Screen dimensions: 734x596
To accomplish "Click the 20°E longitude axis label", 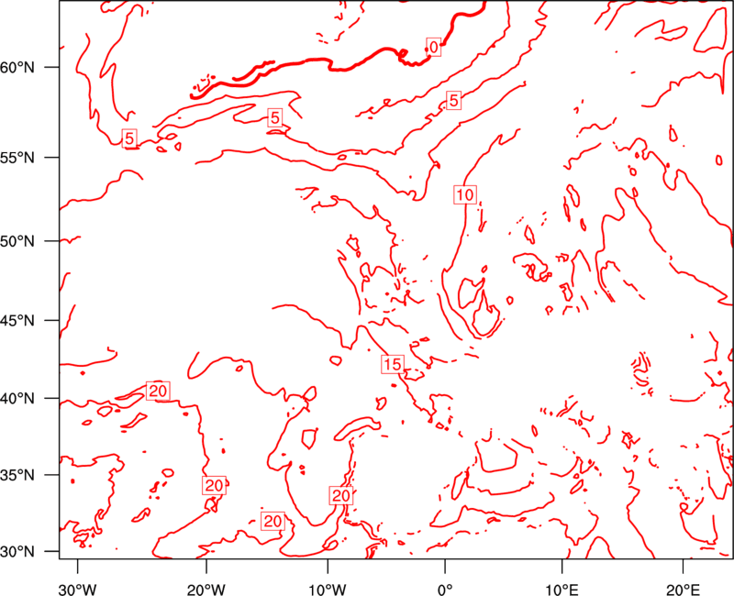I will [683, 590].
